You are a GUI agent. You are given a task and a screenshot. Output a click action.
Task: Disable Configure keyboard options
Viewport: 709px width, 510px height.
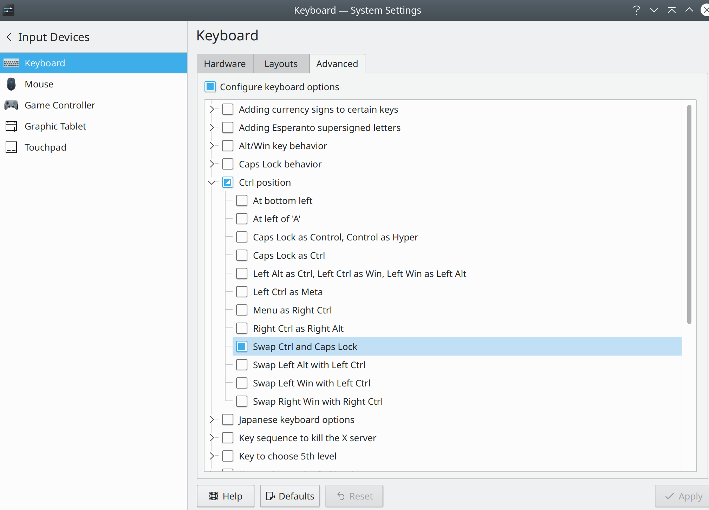coord(210,87)
